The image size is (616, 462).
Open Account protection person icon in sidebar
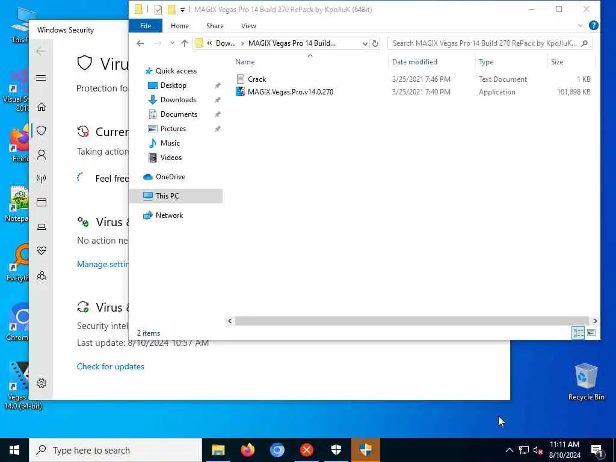[42, 155]
